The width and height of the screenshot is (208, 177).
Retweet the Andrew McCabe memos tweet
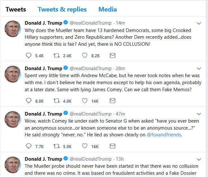[57, 101]
